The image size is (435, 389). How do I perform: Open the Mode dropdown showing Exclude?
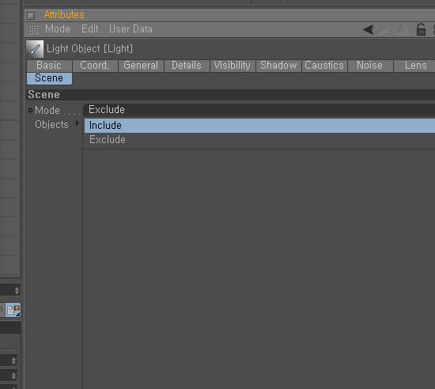tap(259, 110)
